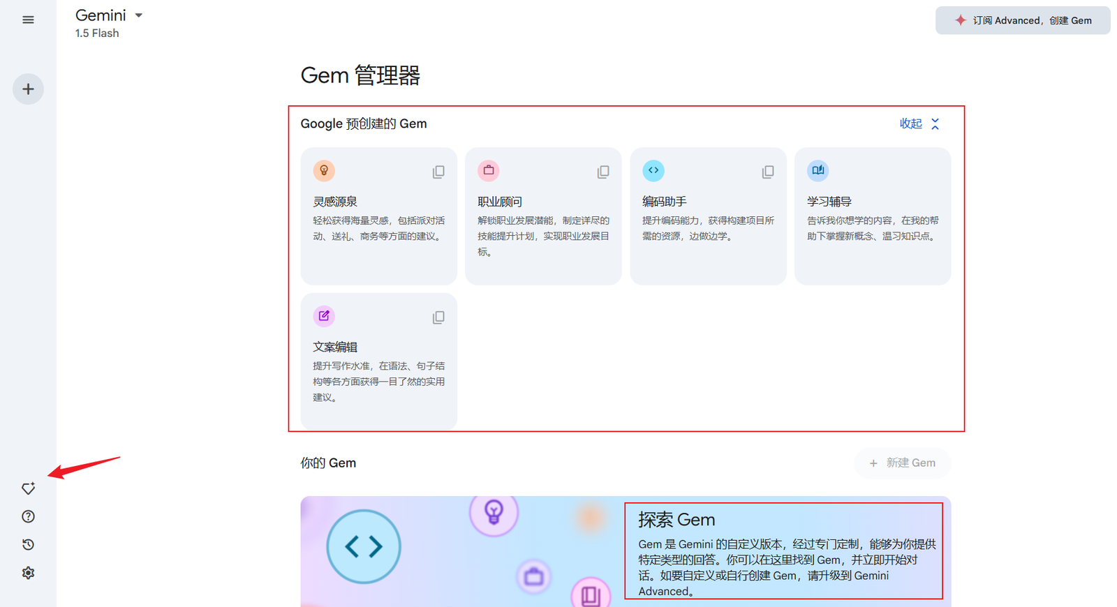Open the help question-mark icon
Screen dimensions: 1117x607
pyautogui.click(x=28, y=516)
